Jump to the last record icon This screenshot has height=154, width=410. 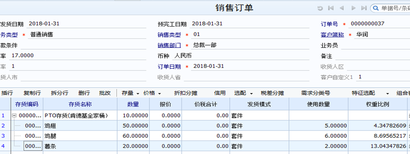pyautogui.click(x=364, y=8)
